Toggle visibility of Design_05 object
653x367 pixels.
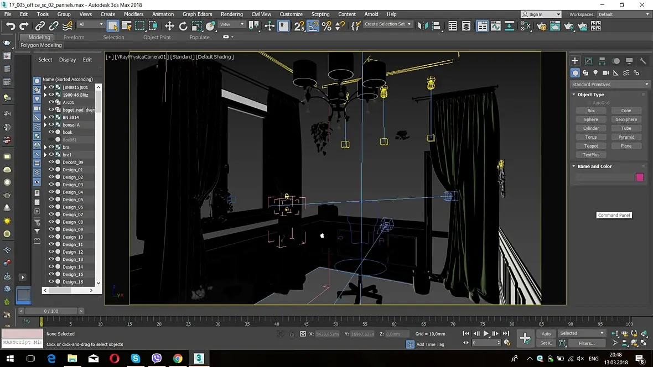point(51,200)
